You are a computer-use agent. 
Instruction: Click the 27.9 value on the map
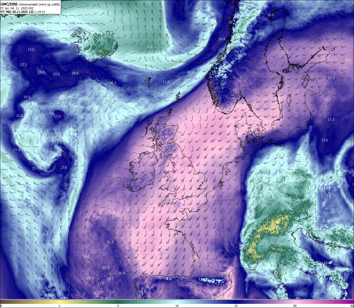pyautogui.click(x=96, y=293)
